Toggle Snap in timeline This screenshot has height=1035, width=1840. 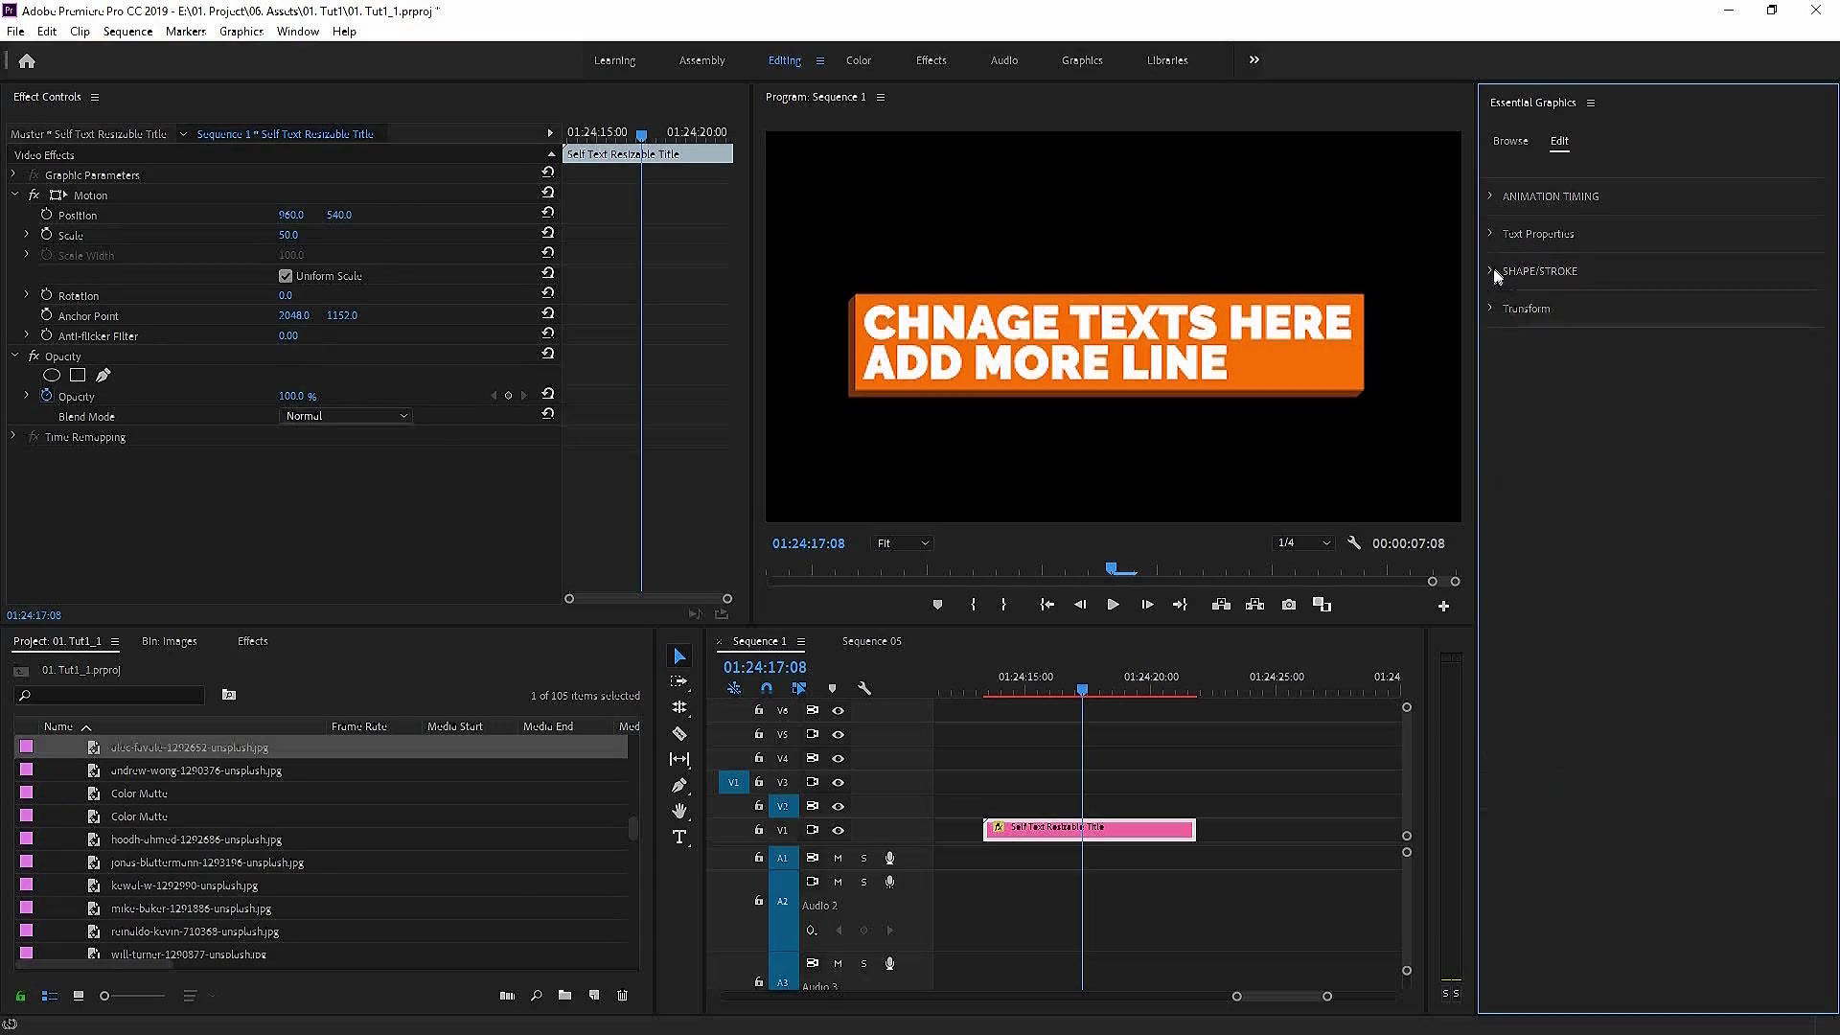point(767,688)
